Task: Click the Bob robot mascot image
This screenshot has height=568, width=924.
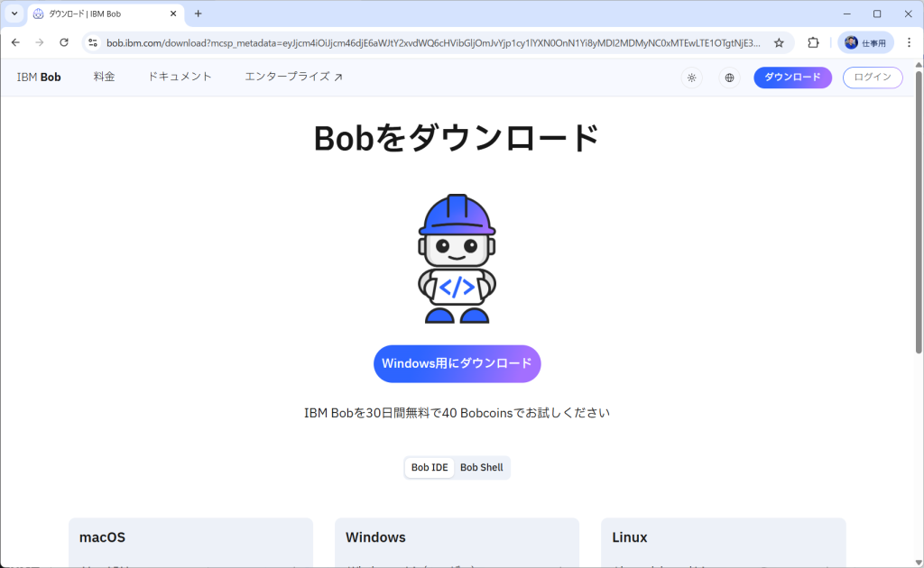Action: coord(457,258)
